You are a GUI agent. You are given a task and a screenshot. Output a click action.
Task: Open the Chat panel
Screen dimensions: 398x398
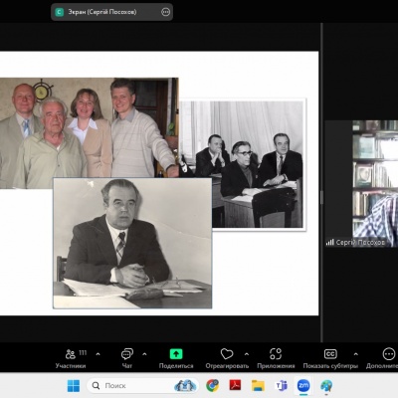(127, 358)
